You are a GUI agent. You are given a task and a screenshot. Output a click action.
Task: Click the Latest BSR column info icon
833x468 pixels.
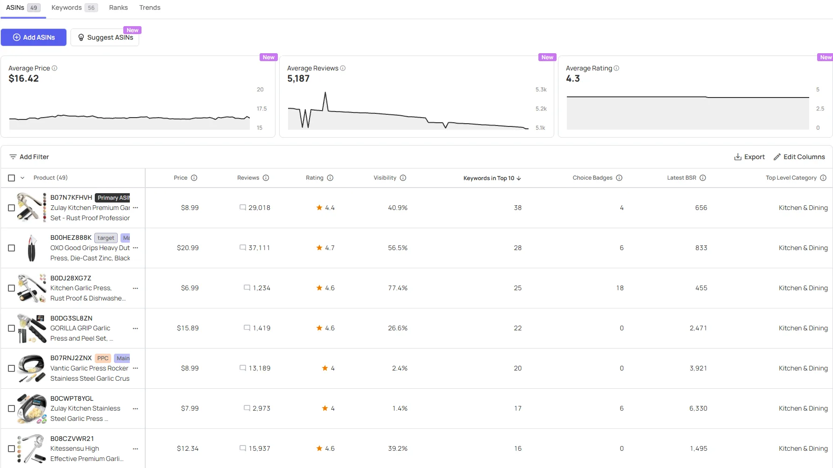703,178
